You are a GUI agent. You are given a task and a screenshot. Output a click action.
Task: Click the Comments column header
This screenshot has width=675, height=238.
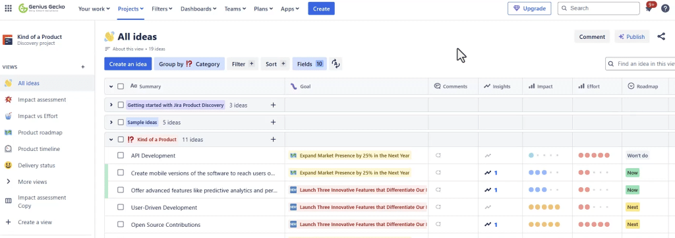click(453, 86)
